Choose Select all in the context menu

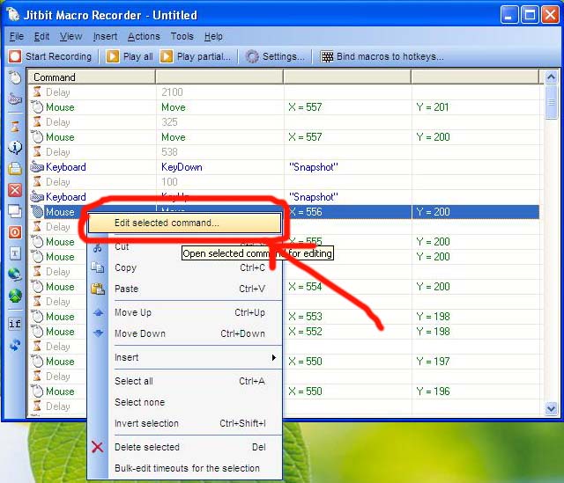(184, 381)
